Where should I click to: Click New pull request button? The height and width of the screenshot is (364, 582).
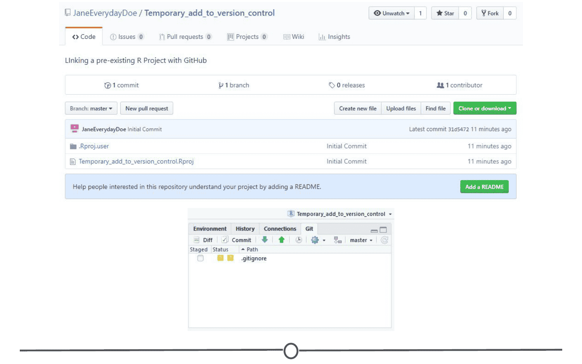147,108
